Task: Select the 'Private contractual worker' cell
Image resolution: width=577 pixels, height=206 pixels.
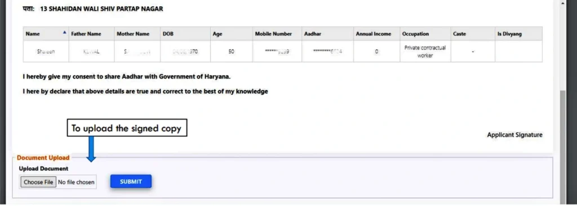Action: (x=425, y=52)
